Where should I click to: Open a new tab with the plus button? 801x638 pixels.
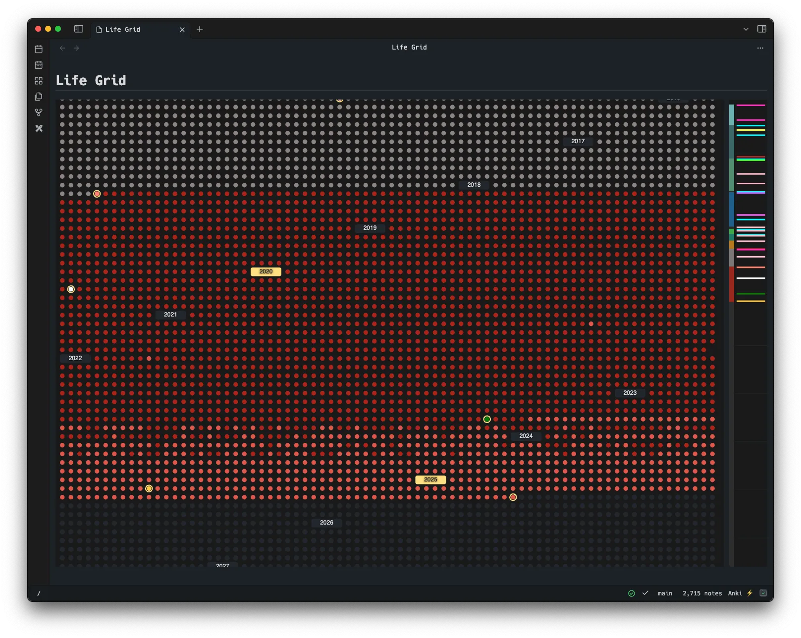point(200,29)
